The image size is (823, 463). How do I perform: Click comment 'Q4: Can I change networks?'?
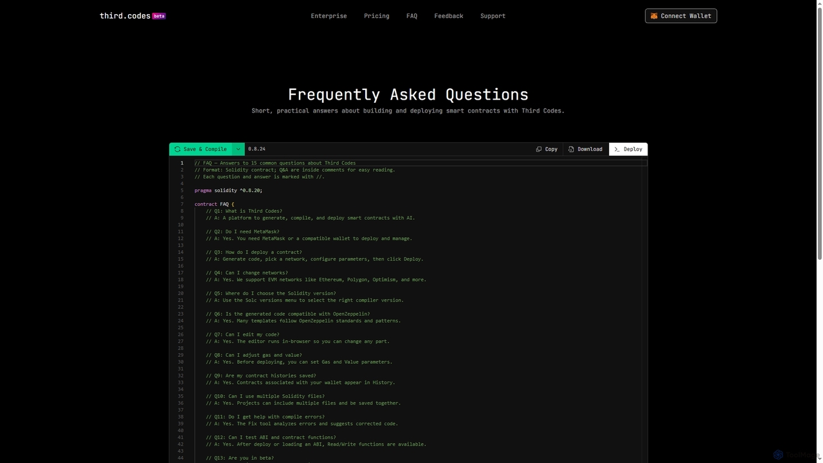click(247, 273)
